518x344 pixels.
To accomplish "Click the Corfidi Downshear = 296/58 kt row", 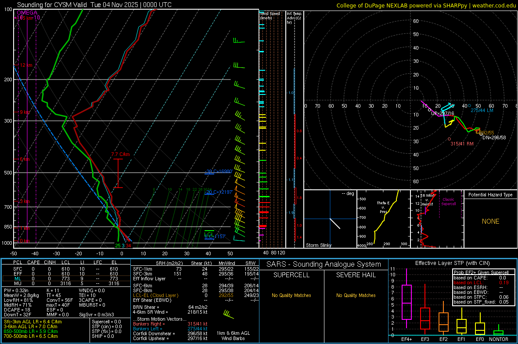I will (x=170, y=333).
